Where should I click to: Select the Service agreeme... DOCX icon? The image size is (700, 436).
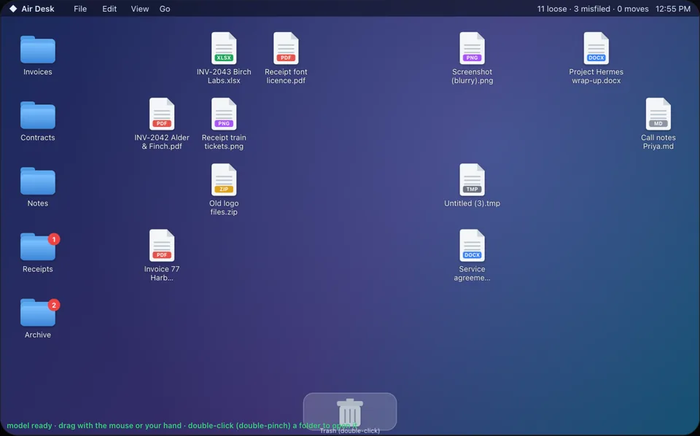472,246
